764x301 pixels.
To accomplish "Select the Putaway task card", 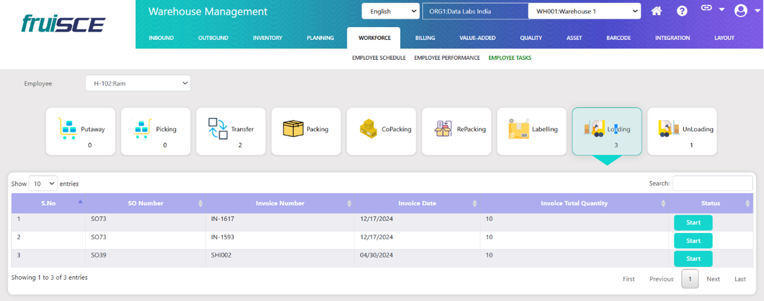I will click(80, 131).
